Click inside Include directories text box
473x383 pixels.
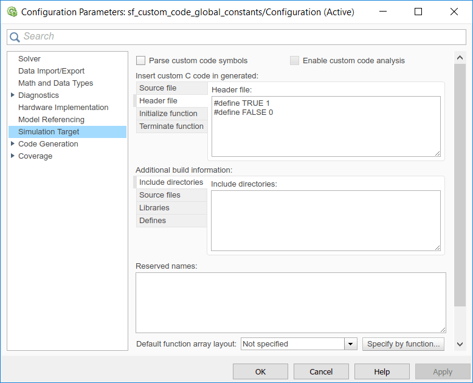point(325,221)
